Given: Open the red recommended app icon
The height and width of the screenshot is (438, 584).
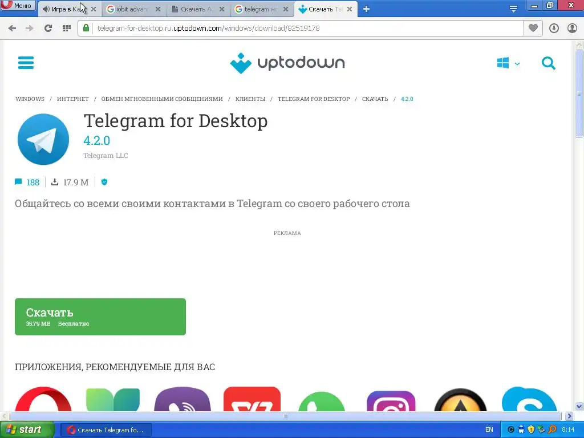Looking at the screenshot, I should click(252, 399).
